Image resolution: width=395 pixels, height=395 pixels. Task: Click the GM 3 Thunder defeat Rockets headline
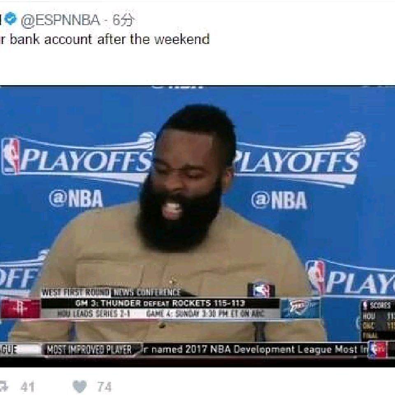[160, 303]
